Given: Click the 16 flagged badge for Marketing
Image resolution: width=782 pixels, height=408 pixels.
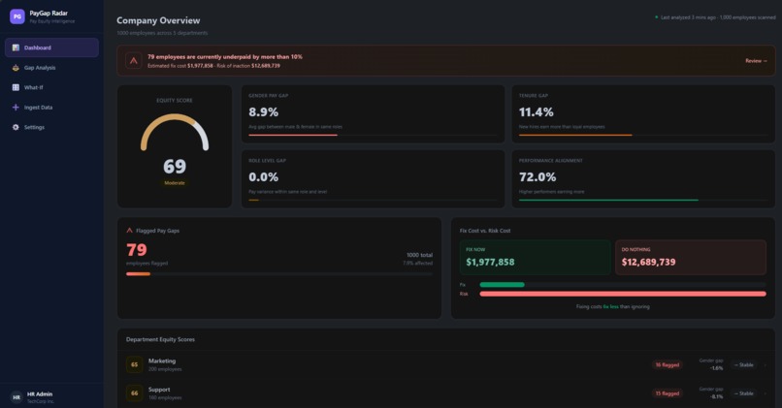Looking at the screenshot, I should coord(668,365).
